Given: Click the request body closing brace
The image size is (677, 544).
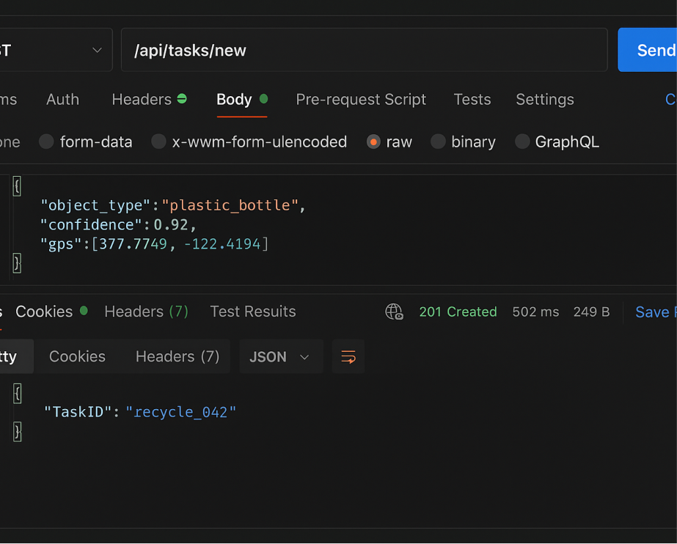Looking at the screenshot, I should coord(17,263).
